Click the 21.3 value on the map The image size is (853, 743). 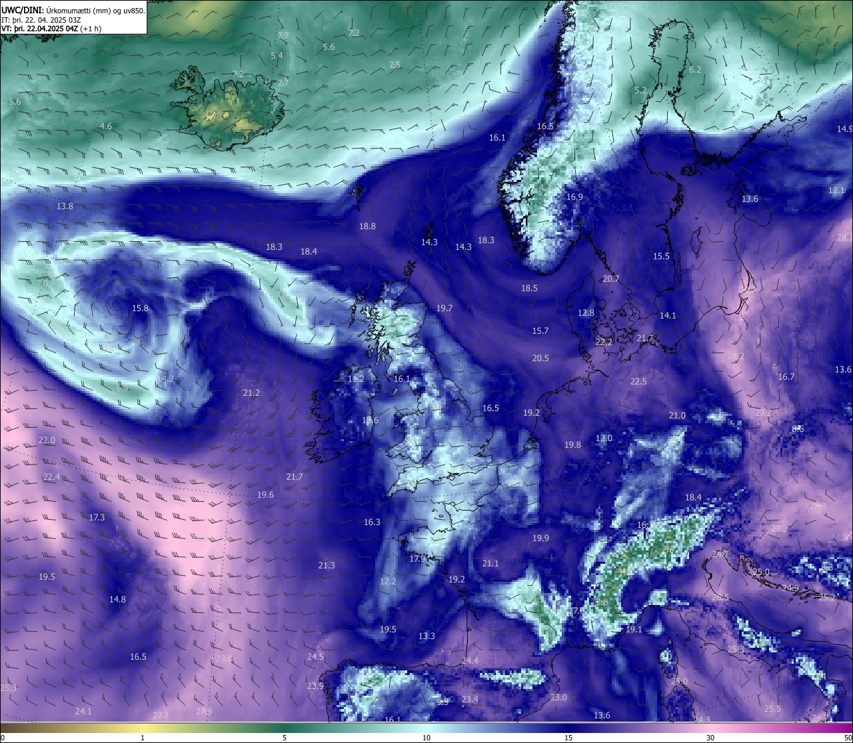coord(327,566)
